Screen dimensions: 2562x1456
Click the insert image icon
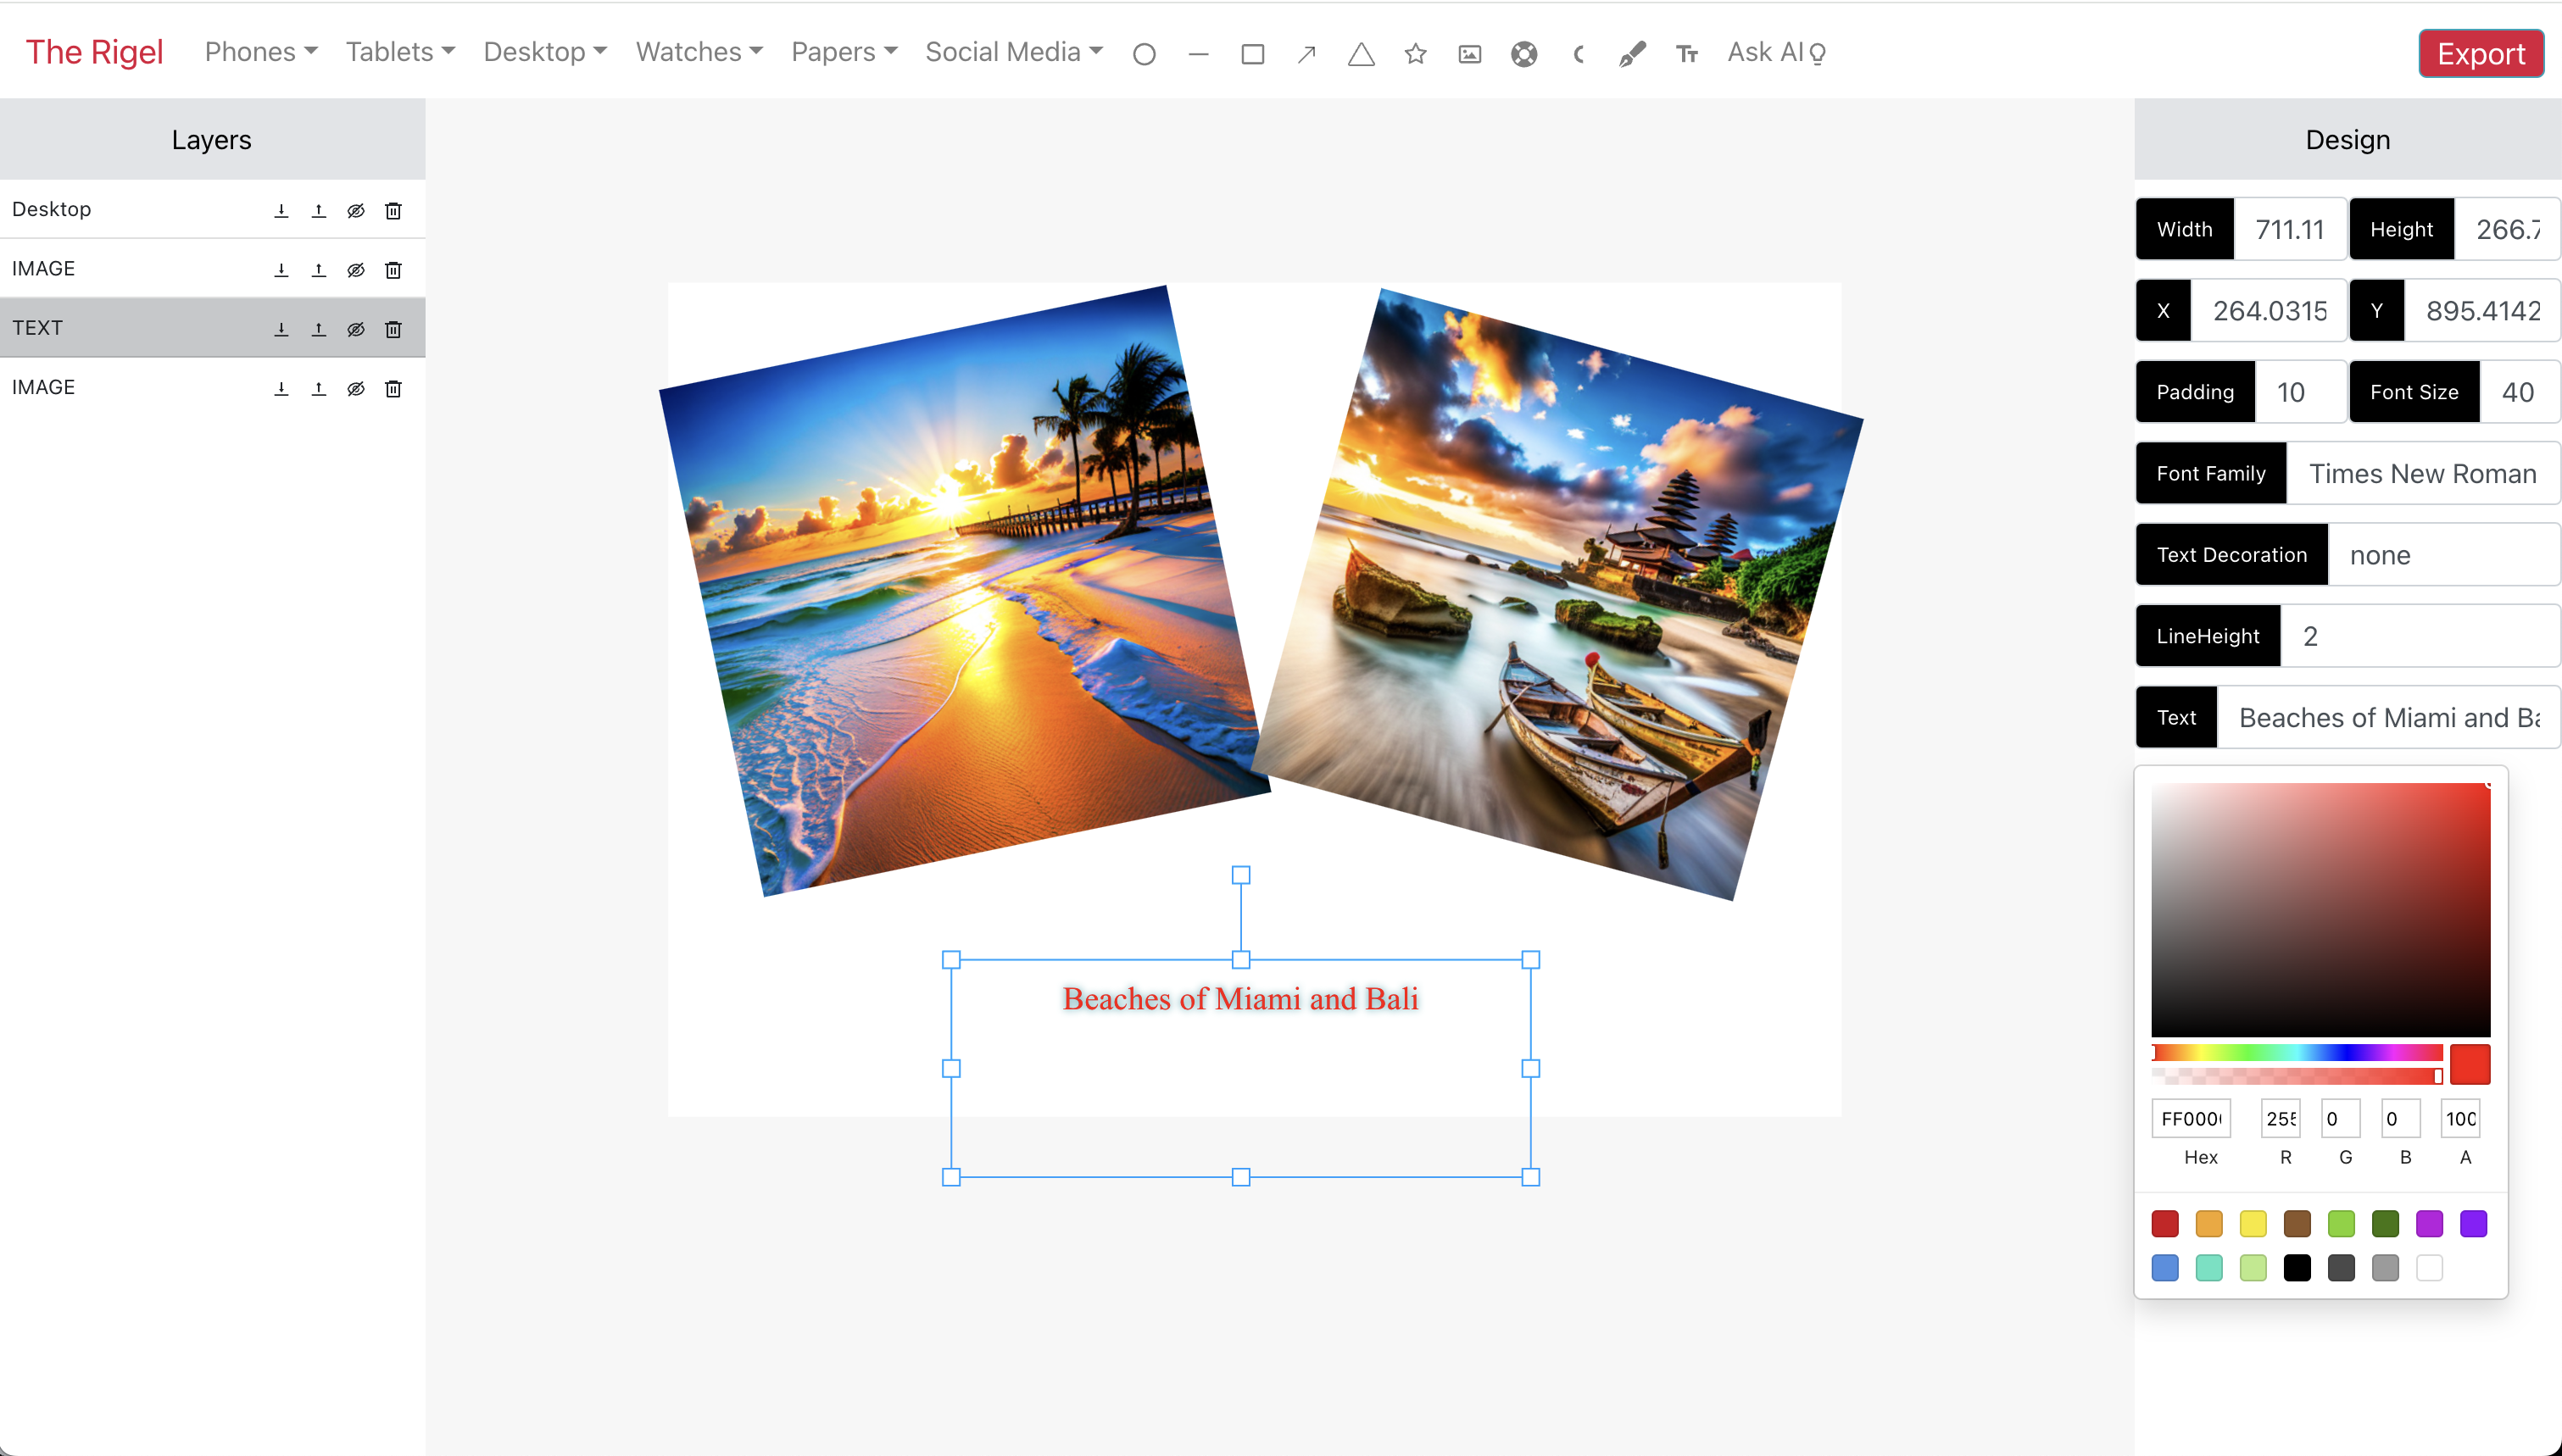coord(1469,54)
